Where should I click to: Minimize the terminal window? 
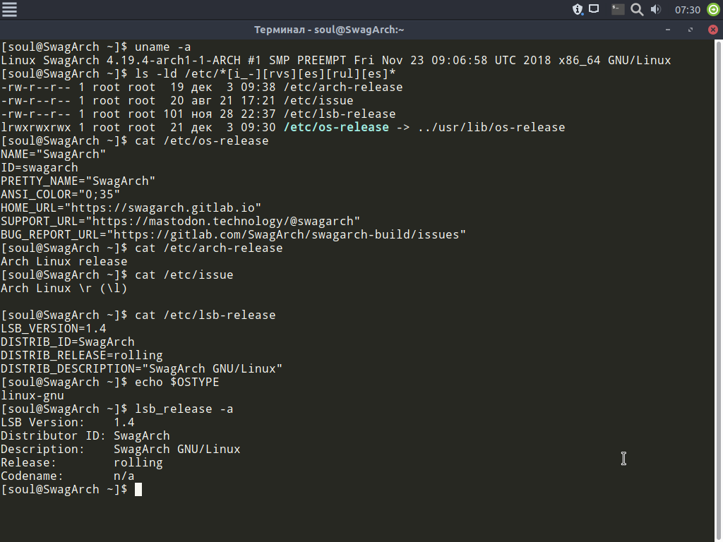tap(668, 30)
